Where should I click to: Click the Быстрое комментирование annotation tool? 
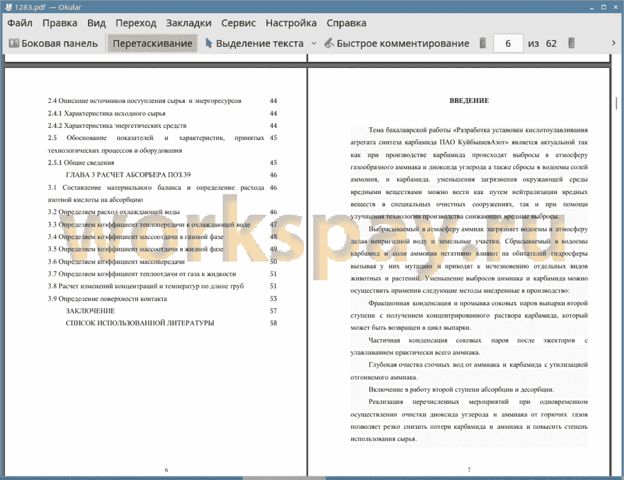coord(397,44)
